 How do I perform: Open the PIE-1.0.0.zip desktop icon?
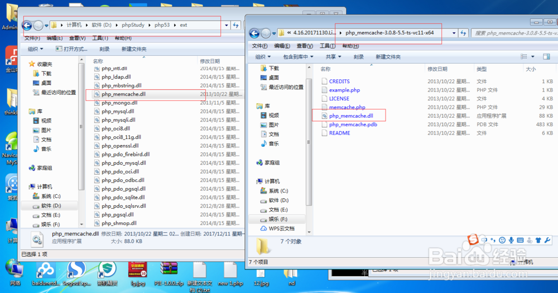coord(169,274)
